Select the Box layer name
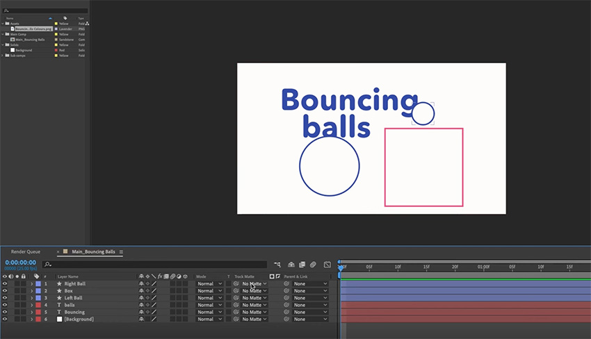Screen dimensions: 591x339 click(68, 291)
